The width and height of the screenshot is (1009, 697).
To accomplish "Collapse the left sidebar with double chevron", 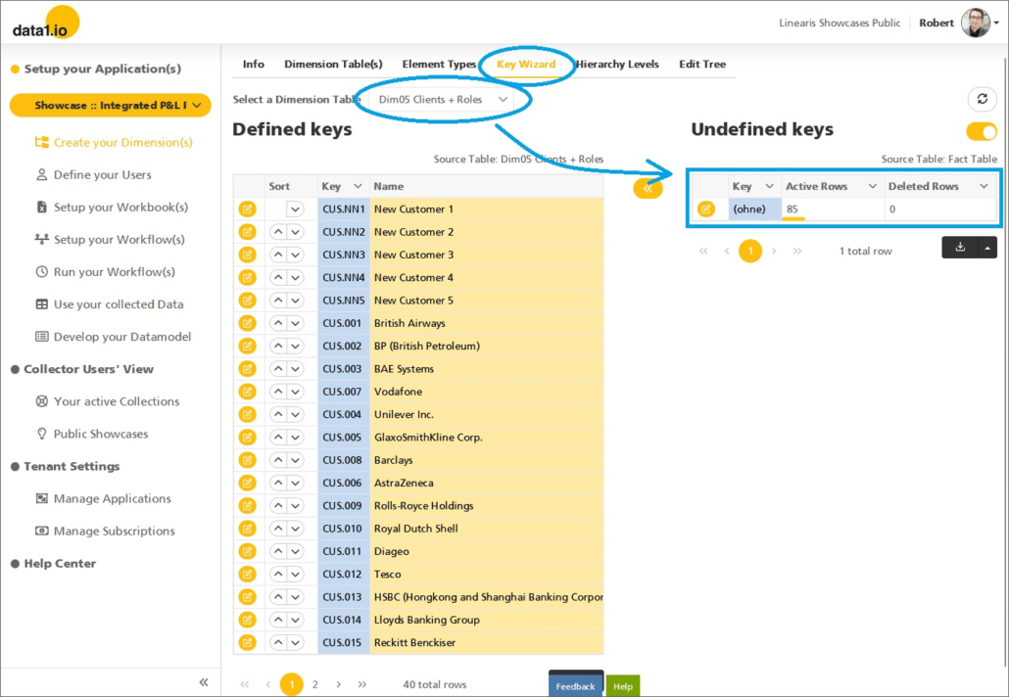I will [x=204, y=682].
